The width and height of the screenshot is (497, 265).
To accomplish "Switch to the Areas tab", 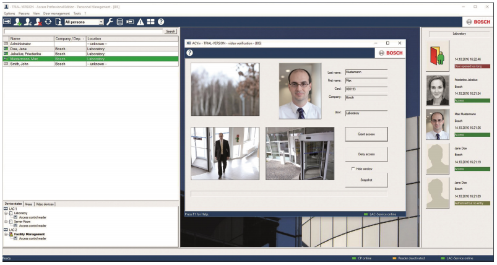I will [x=28, y=204].
